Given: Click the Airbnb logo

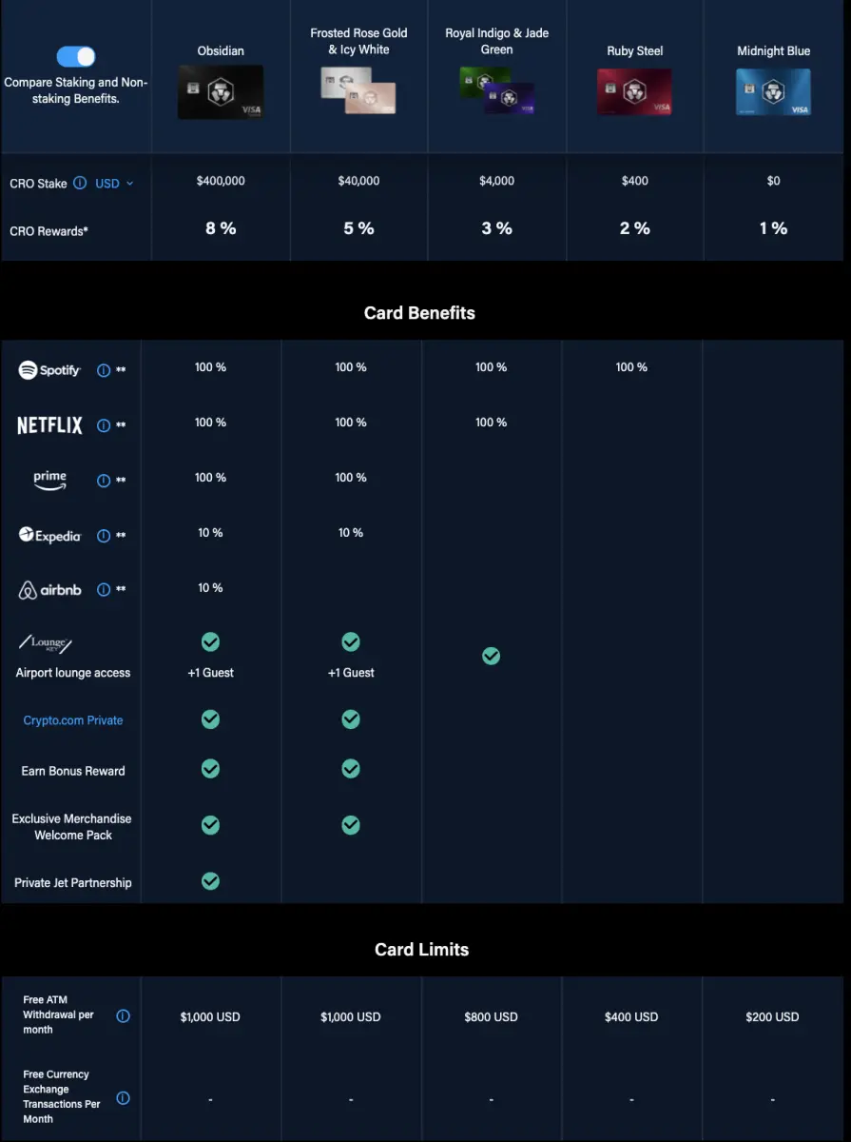Looking at the screenshot, I should 50,590.
